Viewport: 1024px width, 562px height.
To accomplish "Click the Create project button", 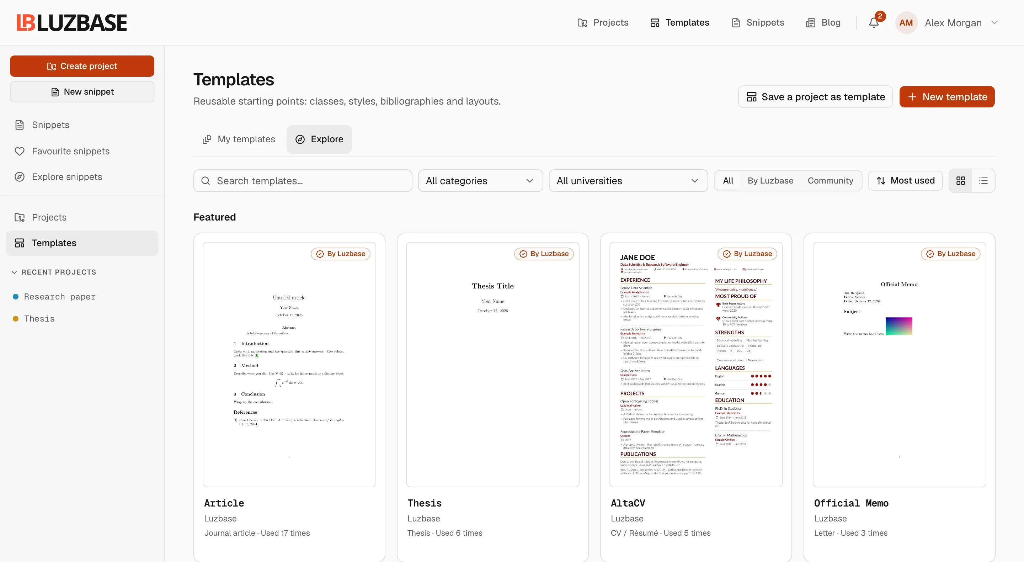I will coord(82,66).
